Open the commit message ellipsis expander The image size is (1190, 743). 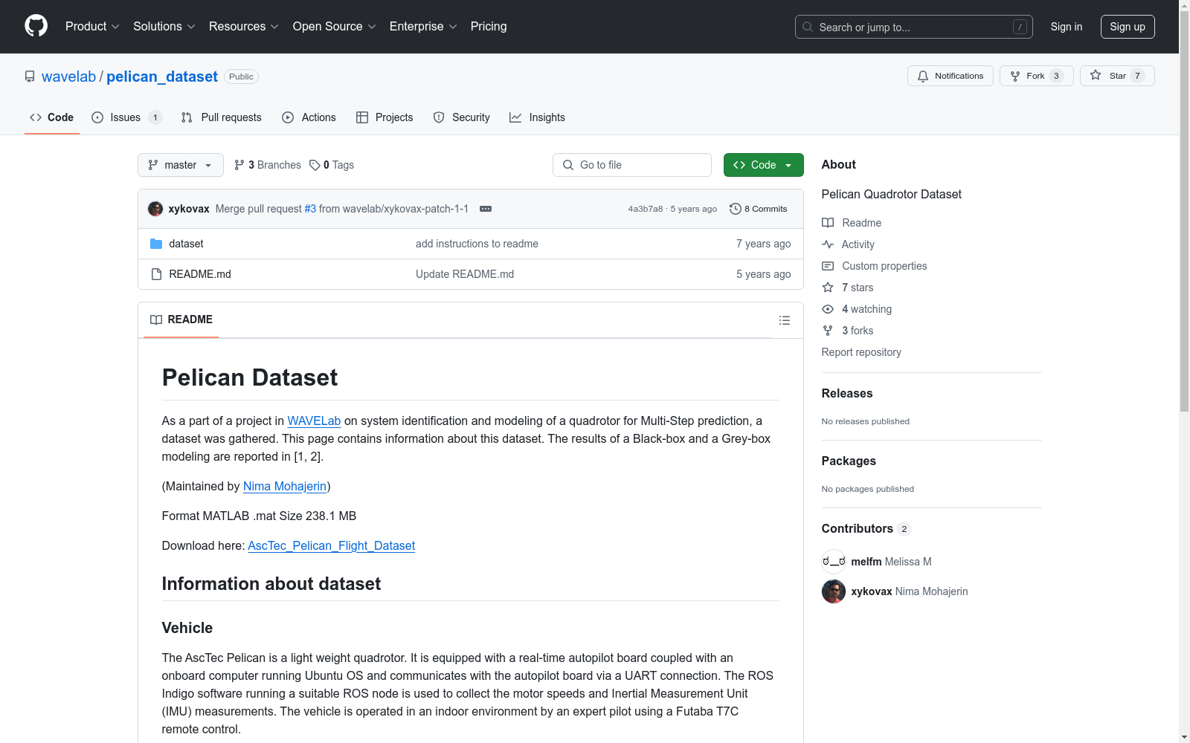(x=486, y=209)
